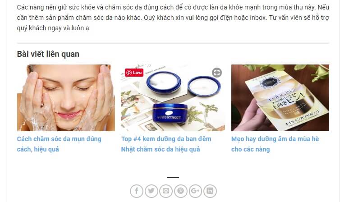Click the short black divider above share icons
This screenshot has width=349, height=202.
173,177
